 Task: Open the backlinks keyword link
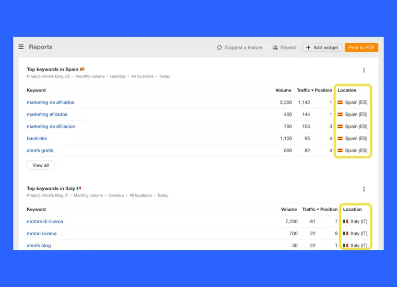tap(37, 139)
